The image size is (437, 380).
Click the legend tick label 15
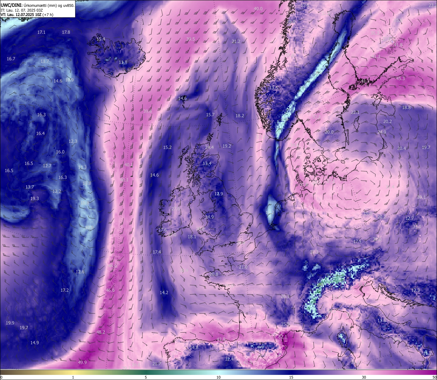(x=291, y=377)
